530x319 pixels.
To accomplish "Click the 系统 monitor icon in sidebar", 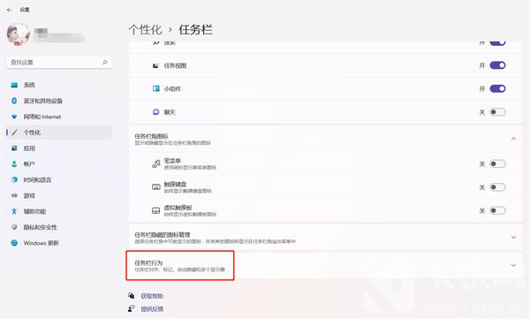I will (14, 85).
